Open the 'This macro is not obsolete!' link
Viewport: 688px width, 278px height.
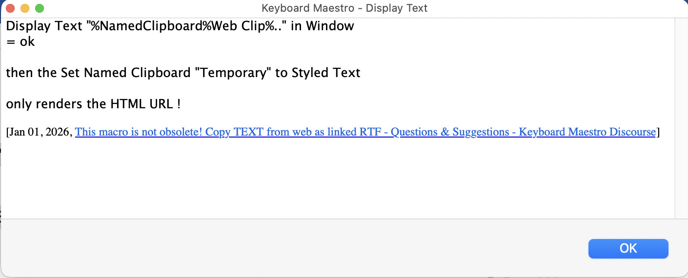(x=139, y=132)
